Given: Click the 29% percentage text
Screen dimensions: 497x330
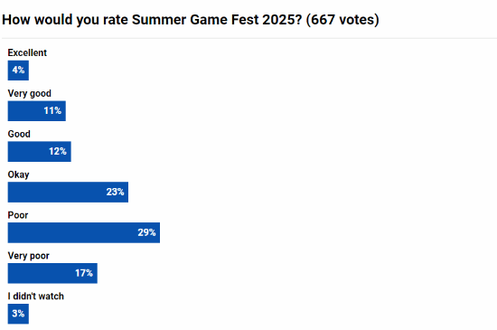Looking at the screenshot, I should pyautogui.click(x=146, y=232).
